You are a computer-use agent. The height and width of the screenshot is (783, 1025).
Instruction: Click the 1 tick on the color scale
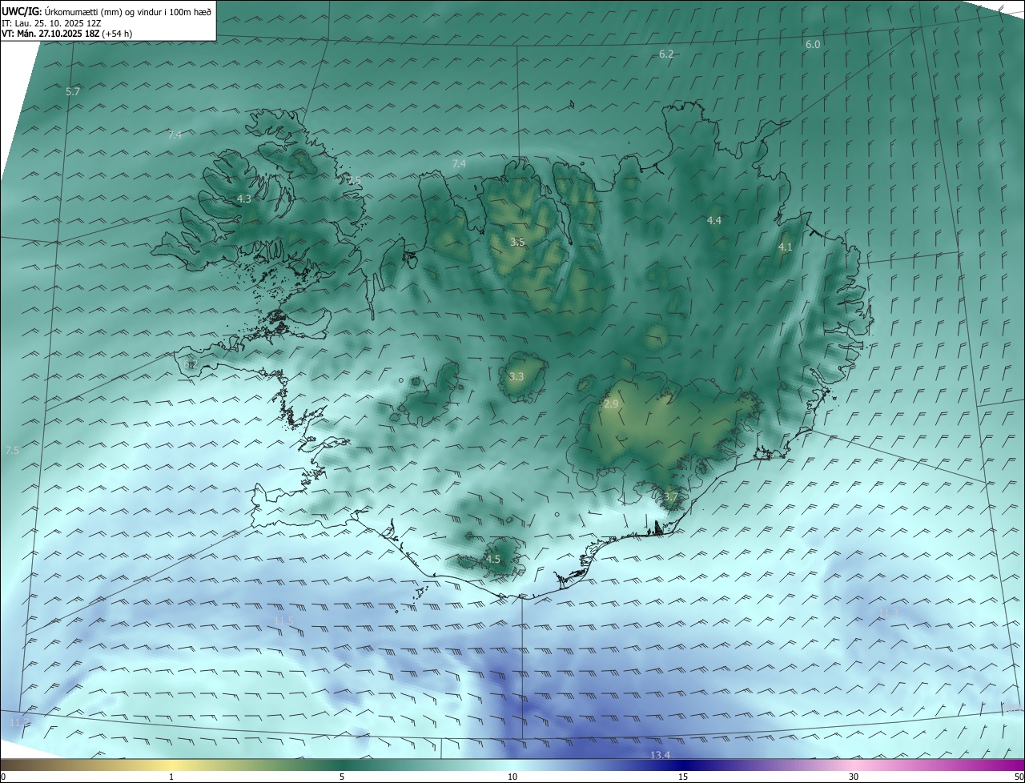[171, 777]
